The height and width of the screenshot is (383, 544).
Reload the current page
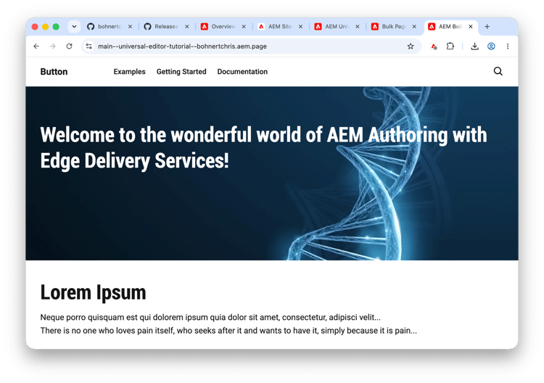click(70, 46)
